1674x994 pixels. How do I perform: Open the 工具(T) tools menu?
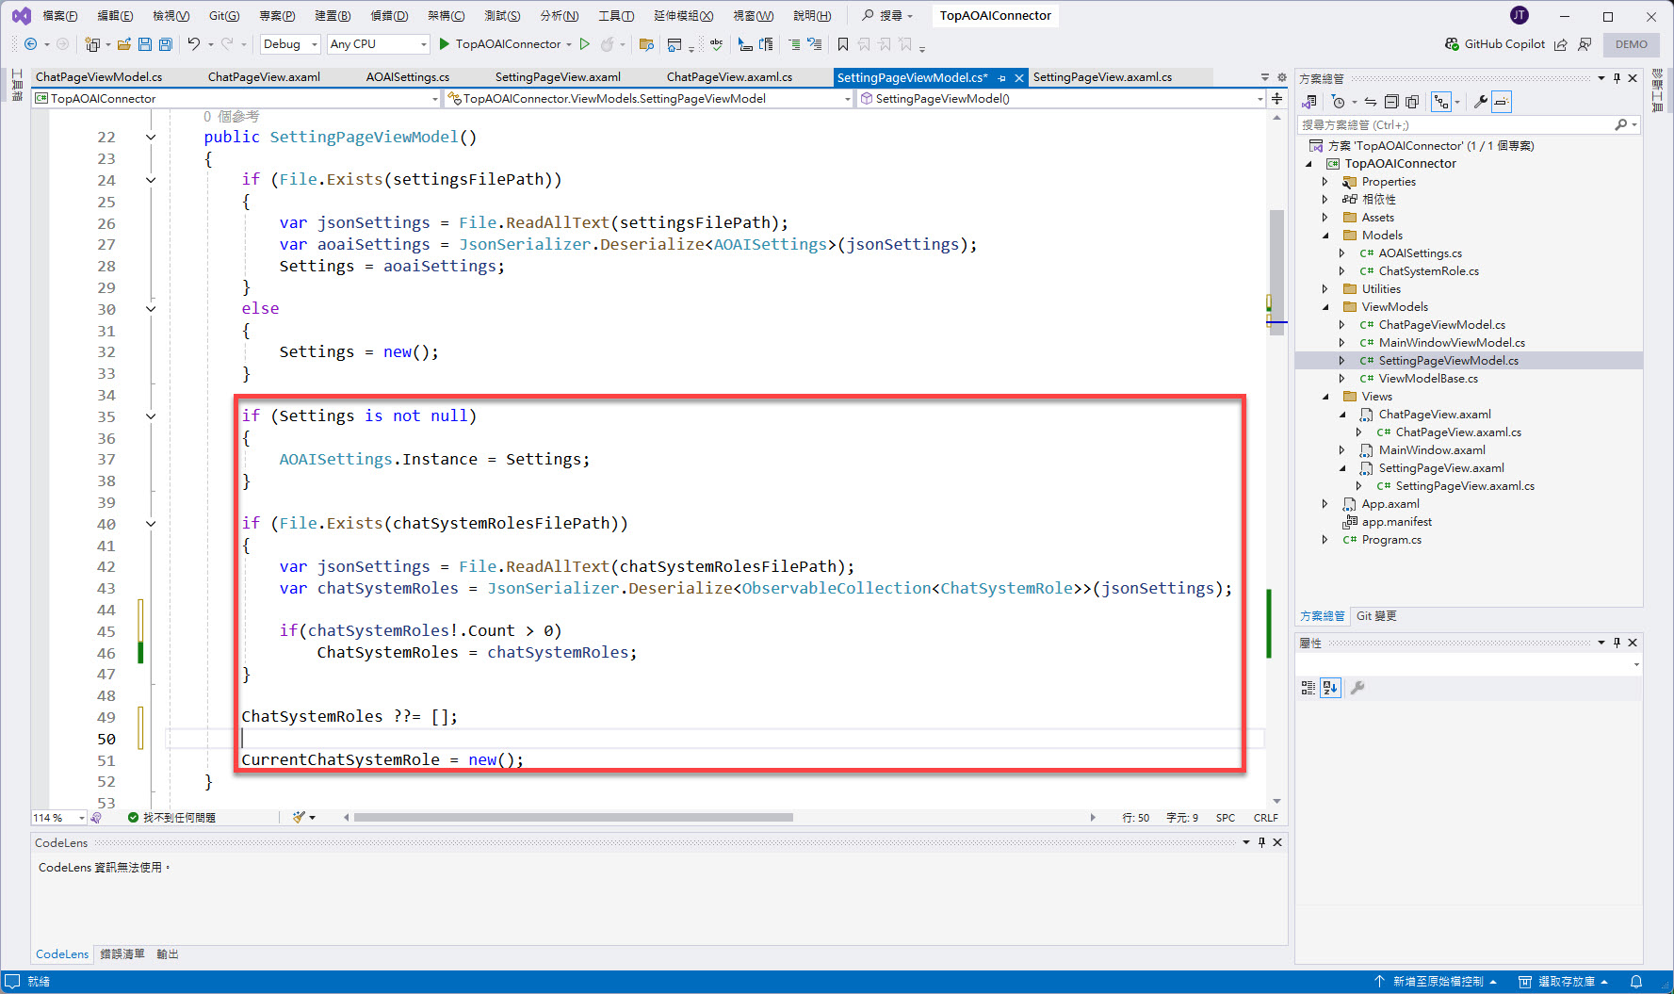click(616, 16)
